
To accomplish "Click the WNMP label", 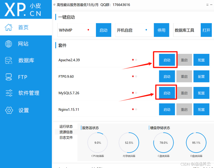I will [65, 30].
